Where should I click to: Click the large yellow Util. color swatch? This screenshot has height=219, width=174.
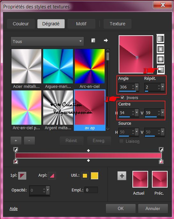point(94,176)
